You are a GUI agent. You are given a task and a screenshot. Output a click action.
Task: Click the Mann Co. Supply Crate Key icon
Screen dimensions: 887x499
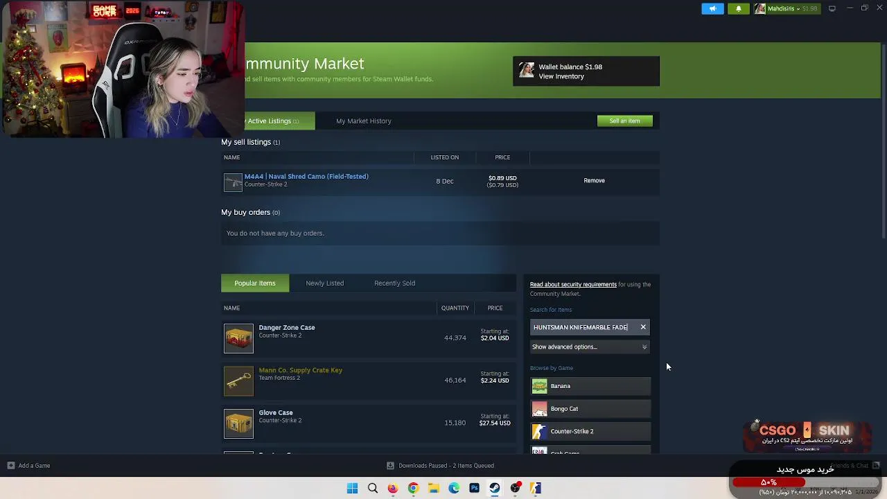click(x=238, y=380)
